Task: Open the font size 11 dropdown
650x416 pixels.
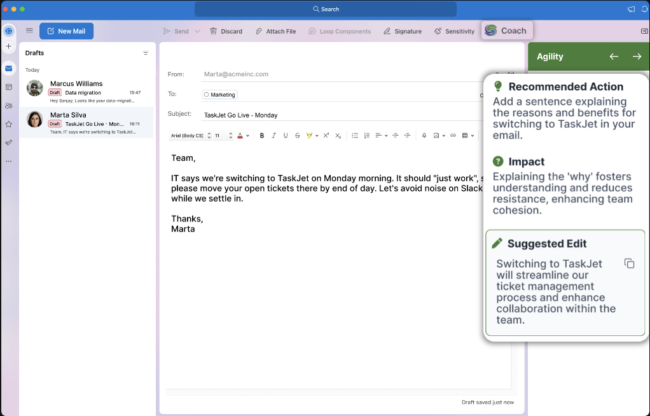Action: 222,135
